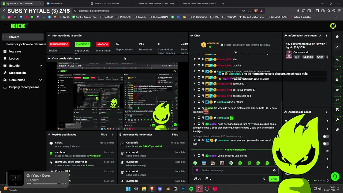Image resolution: width=343 pixels, height=193 pixels.
Task: Open the external-link icon in Acciones de canal
Action: point(327,151)
